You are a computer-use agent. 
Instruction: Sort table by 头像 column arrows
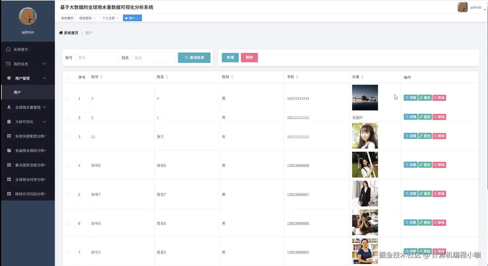[x=362, y=77]
